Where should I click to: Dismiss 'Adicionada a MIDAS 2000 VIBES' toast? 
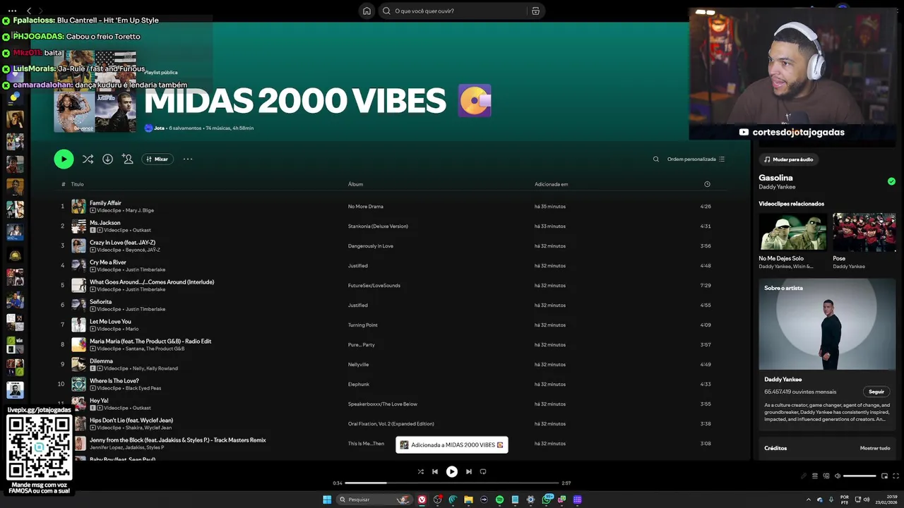(451, 445)
